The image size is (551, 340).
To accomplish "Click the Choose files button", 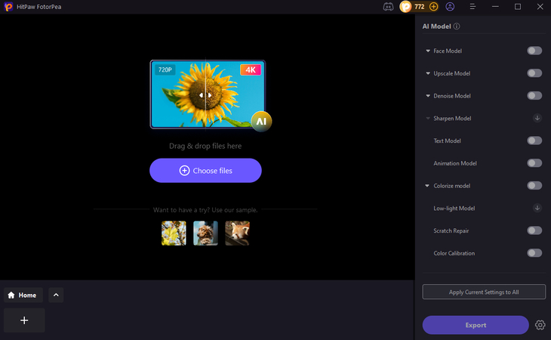I will 205,171.
